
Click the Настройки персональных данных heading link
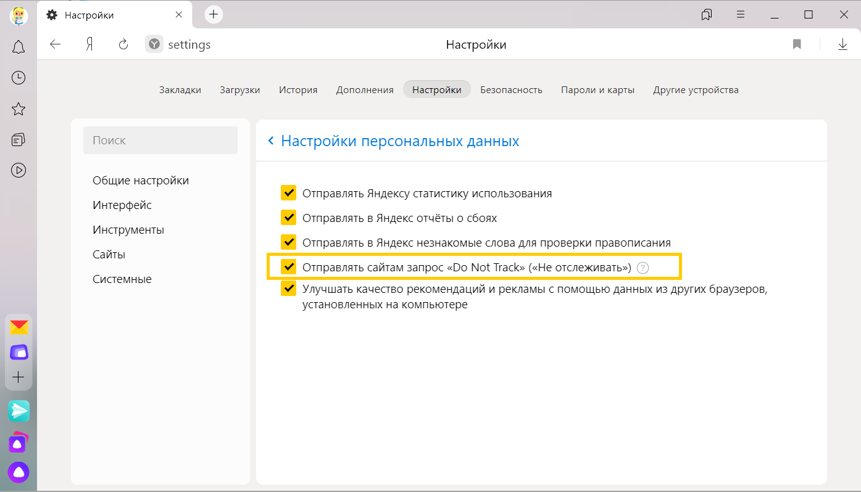pos(400,141)
